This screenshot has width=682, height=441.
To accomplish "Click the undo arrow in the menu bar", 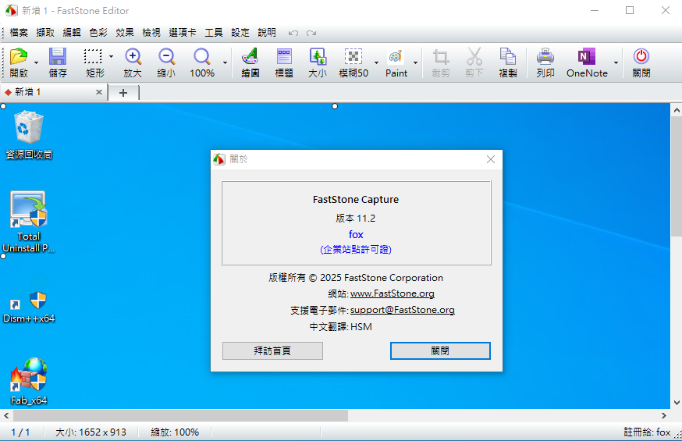I will tap(293, 33).
